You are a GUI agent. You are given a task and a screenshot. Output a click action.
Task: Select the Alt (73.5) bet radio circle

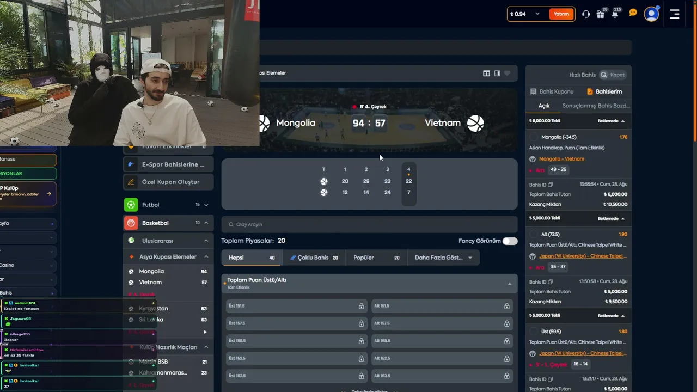click(x=534, y=234)
